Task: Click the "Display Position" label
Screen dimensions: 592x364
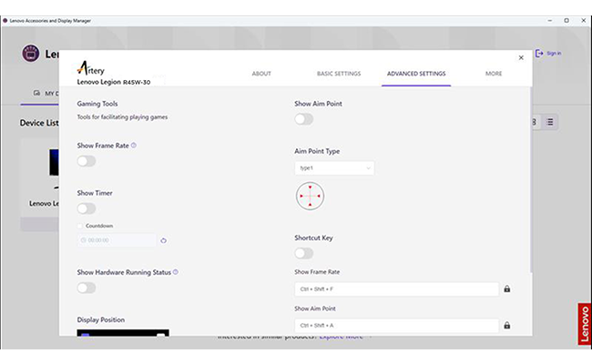Action: [x=101, y=320]
